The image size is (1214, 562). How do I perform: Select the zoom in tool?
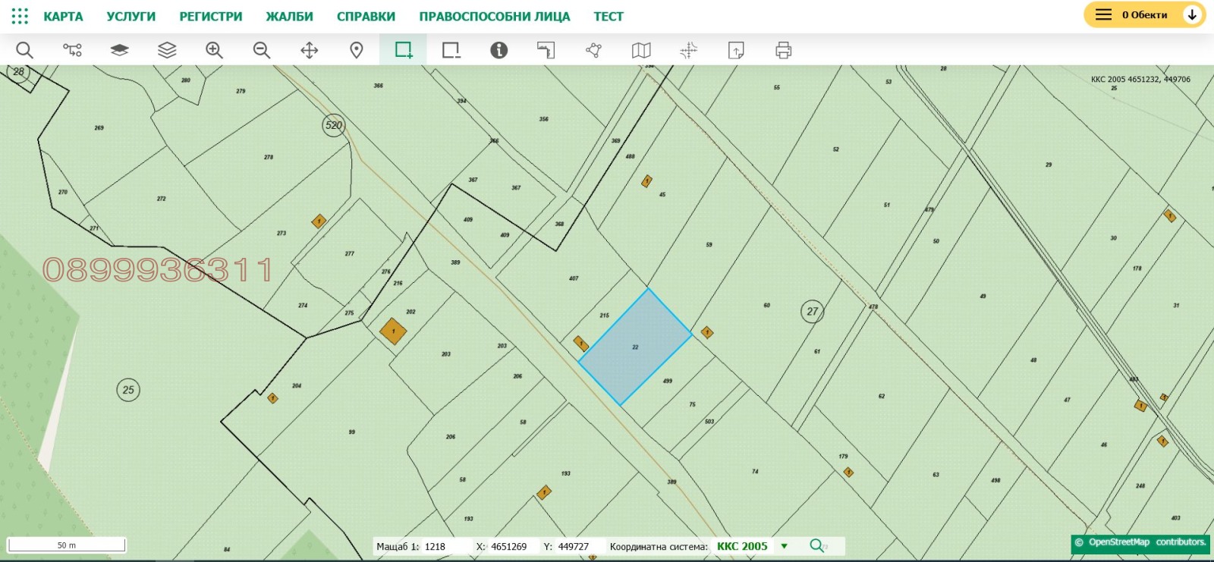(214, 50)
